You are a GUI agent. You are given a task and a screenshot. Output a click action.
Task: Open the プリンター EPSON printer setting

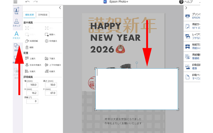[192, 16]
